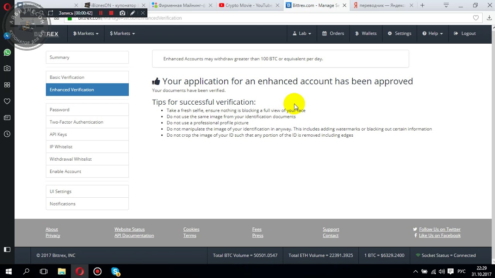The image size is (495, 278).
Task: Open API Documentation link
Action: (134, 236)
